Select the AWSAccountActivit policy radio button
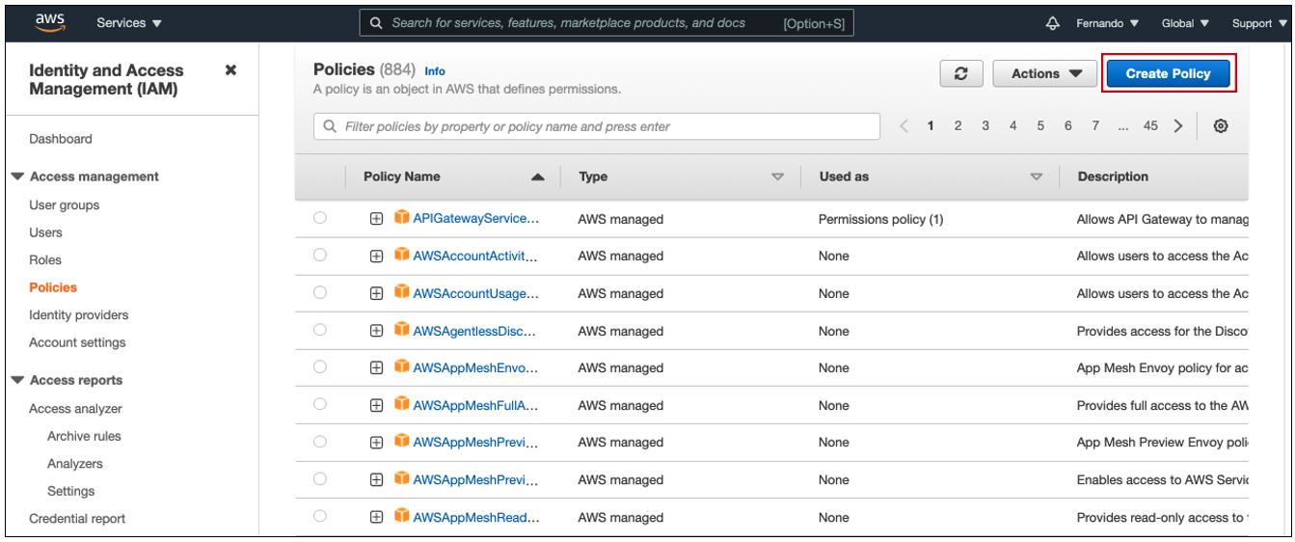Viewport: 1295px width, 542px height. click(x=320, y=256)
